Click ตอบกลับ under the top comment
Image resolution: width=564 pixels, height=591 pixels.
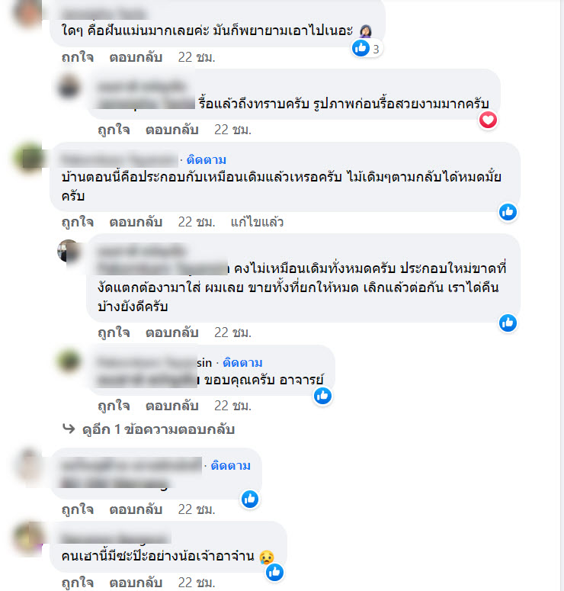click(x=136, y=57)
